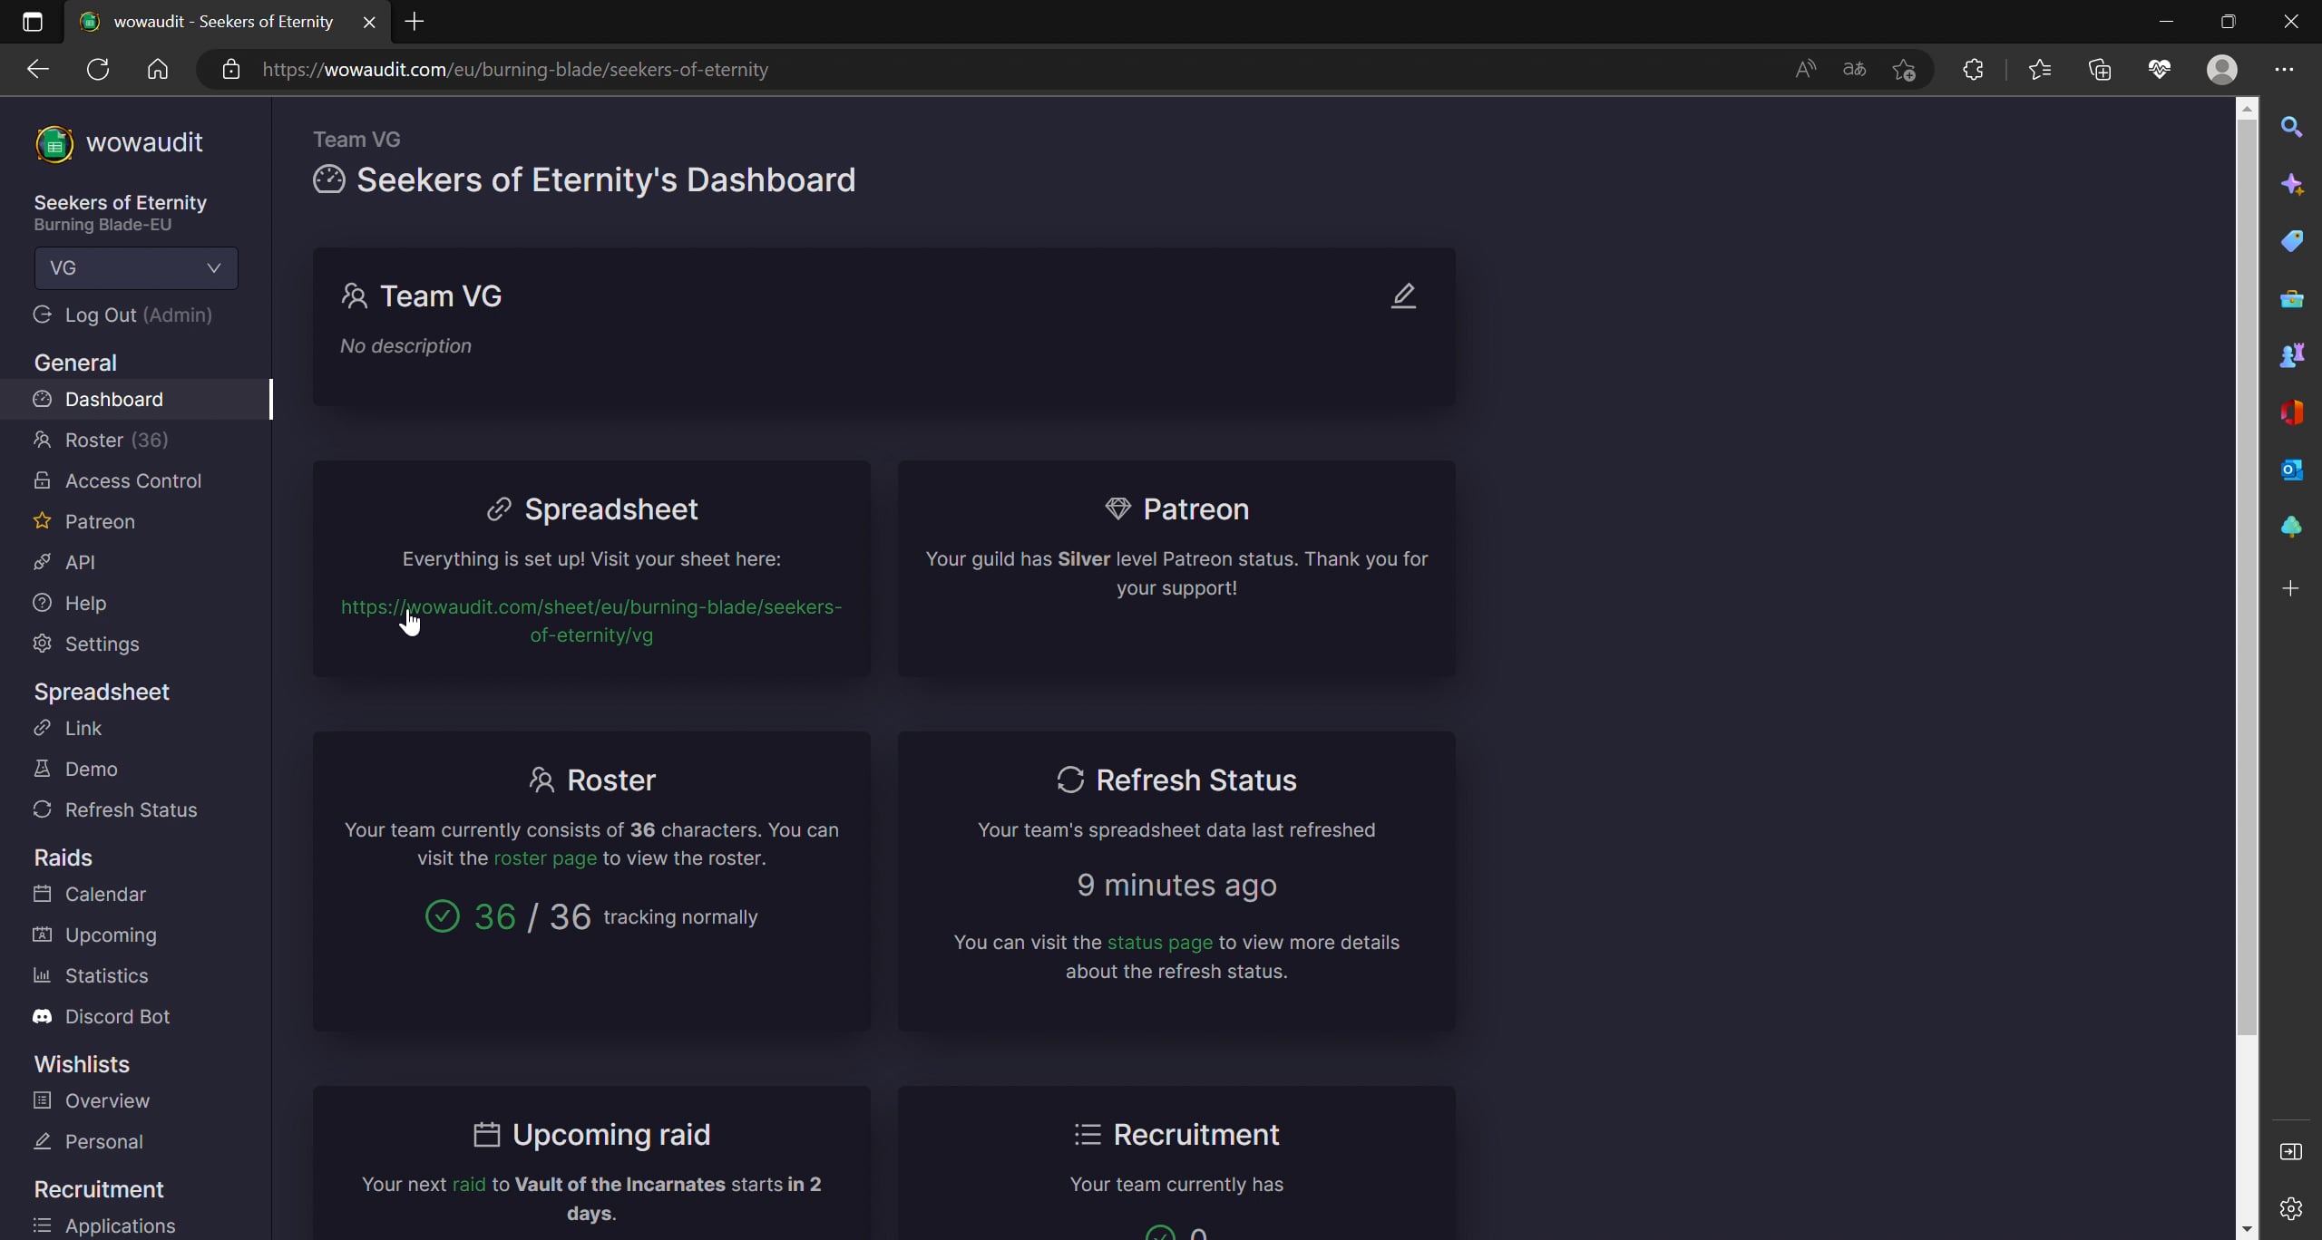Open the browser extensions puzzle icon
The width and height of the screenshot is (2322, 1240).
[x=1973, y=69]
